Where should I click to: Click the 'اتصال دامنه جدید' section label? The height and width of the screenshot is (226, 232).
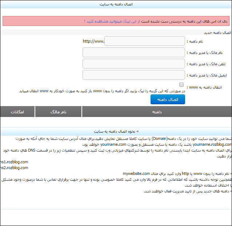pyautogui.click(x=217, y=33)
